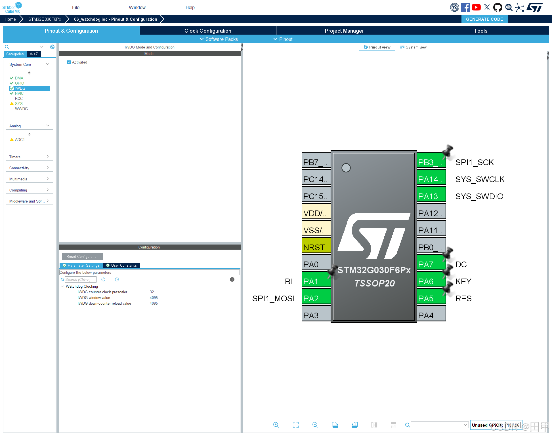
Task: Open the Facebook icon link
Action: tap(465, 7)
